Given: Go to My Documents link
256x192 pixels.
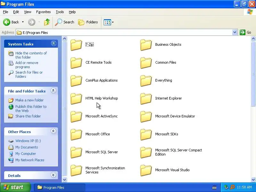Looking at the screenshot, I should click(x=27, y=147).
